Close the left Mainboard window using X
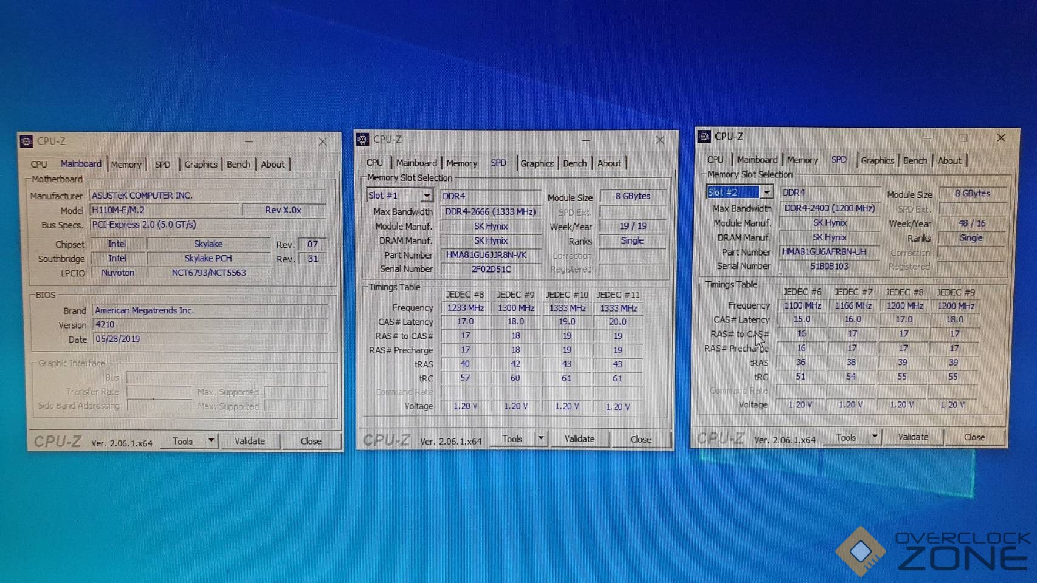This screenshot has width=1037, height=583. [323, 141]
